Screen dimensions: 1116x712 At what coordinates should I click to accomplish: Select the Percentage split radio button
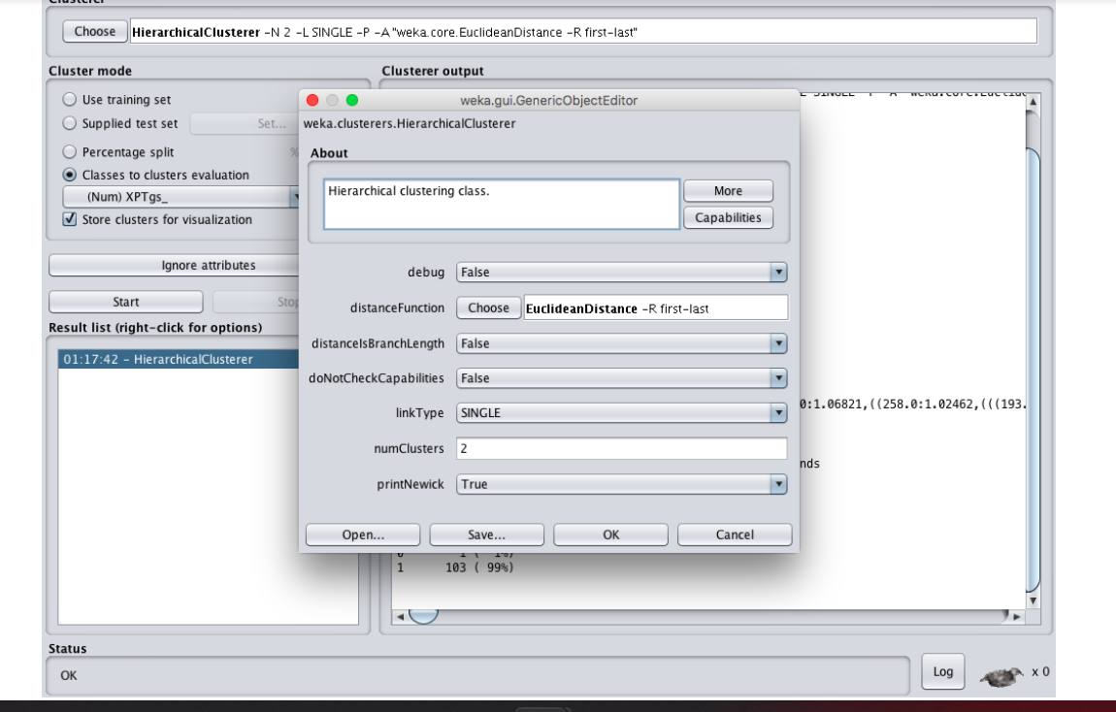(69, 151)
